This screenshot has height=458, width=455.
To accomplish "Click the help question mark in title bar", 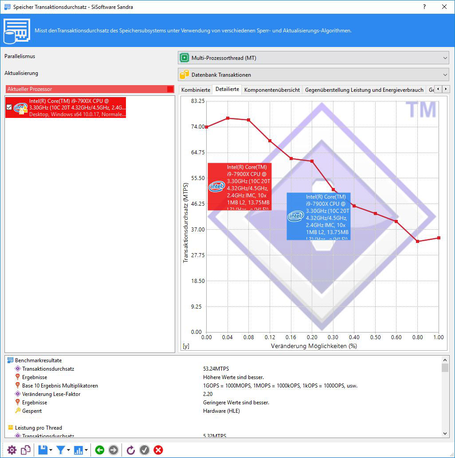I will point(424,7).
